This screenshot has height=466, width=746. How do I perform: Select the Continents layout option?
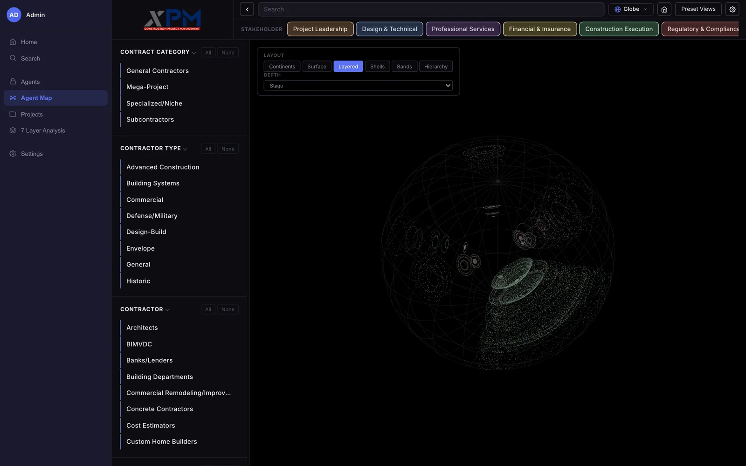282,67
